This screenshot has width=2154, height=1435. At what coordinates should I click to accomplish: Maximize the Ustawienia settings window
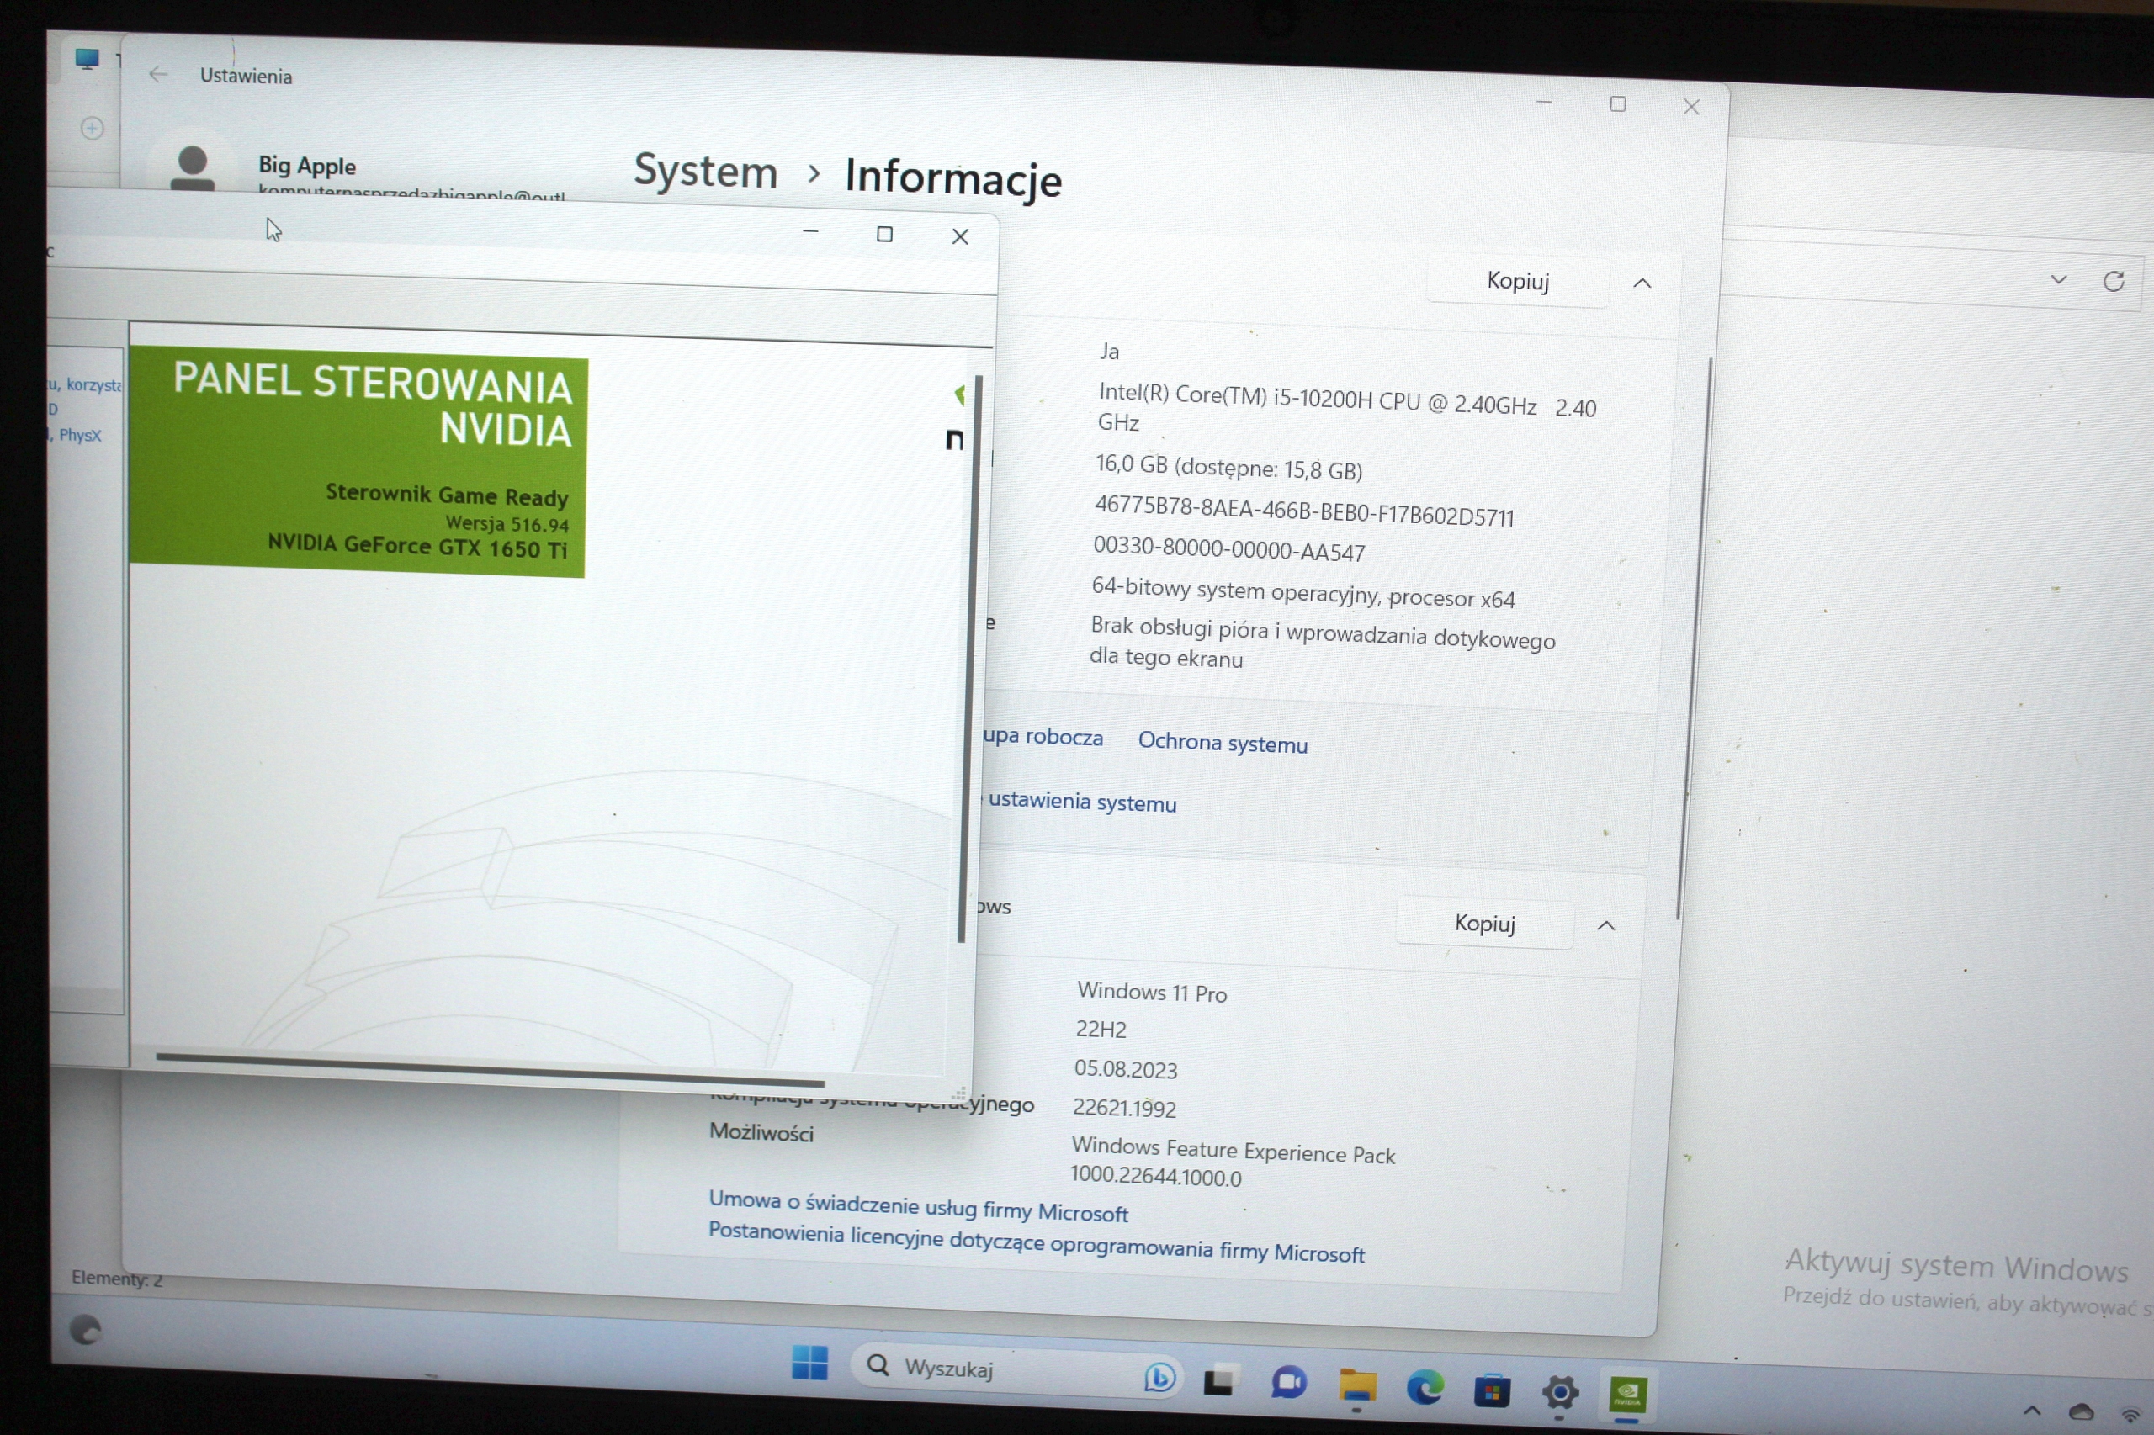coord(1617,104)
